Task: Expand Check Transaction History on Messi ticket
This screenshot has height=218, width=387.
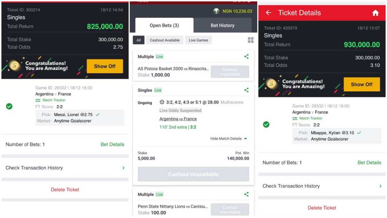Action: [65, 168]
